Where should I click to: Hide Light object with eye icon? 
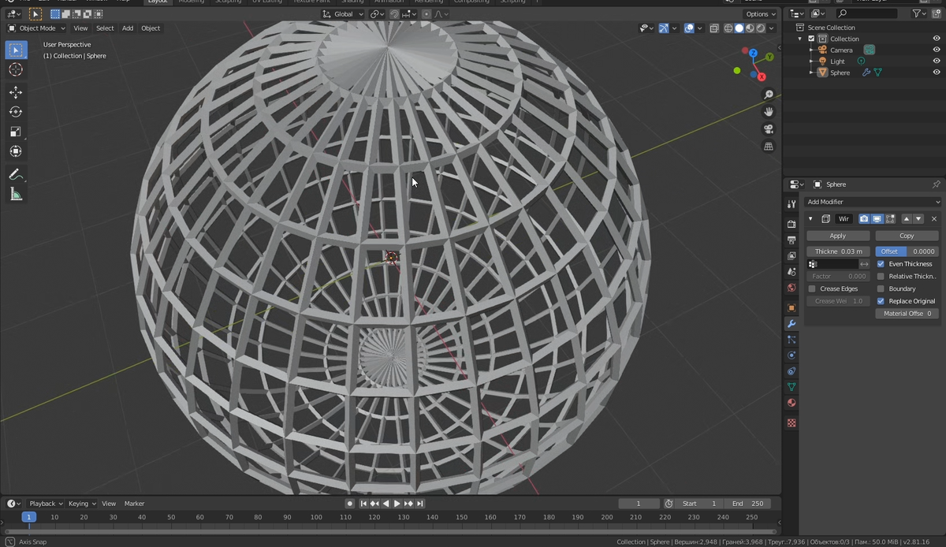pos(937,61)
